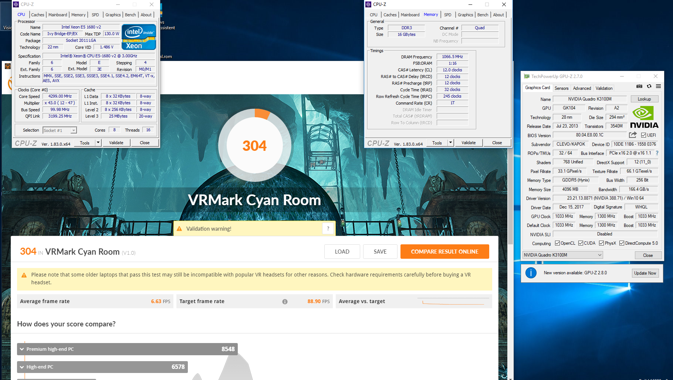Click the Intel Xeon logo in CPU-Z
Viewport: 673px width, 380px height.
click(x=139, y=37)
